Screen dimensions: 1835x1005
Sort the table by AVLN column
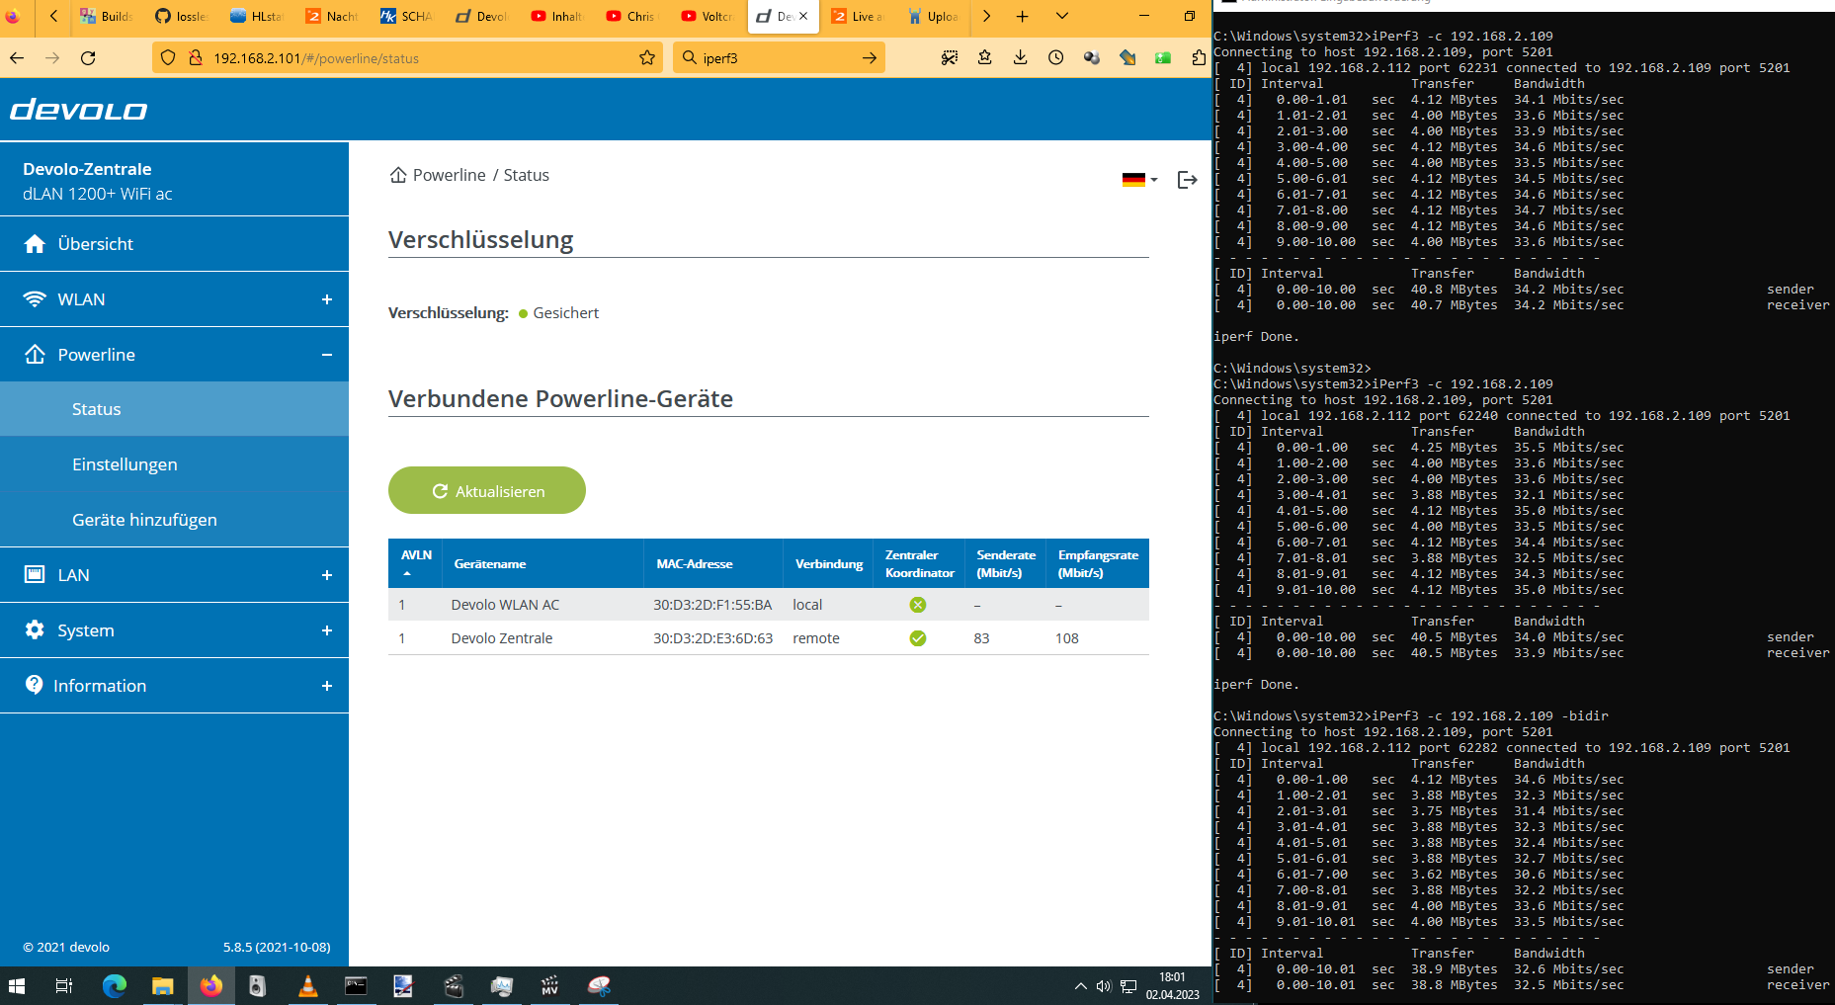click(x=416, y=563)
